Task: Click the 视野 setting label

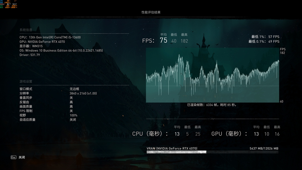Action: tap(23, 115)
